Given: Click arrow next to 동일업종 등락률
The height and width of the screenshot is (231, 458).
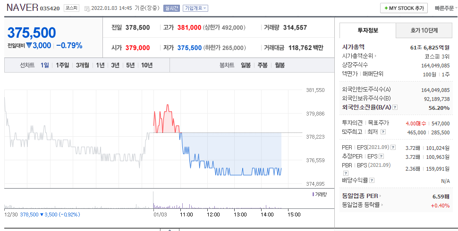Looking at the screenshot, I should tap(382, 205).
